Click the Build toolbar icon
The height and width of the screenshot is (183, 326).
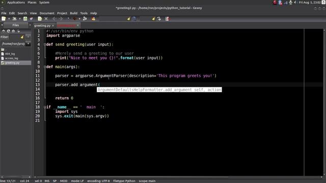pos(75,19)
